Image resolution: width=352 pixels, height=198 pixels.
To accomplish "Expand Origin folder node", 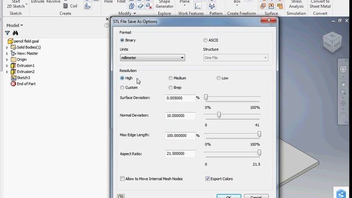I will [7, 59].
